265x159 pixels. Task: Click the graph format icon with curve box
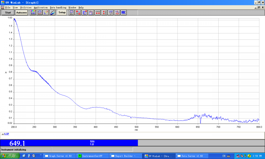(x=91, y=13)
